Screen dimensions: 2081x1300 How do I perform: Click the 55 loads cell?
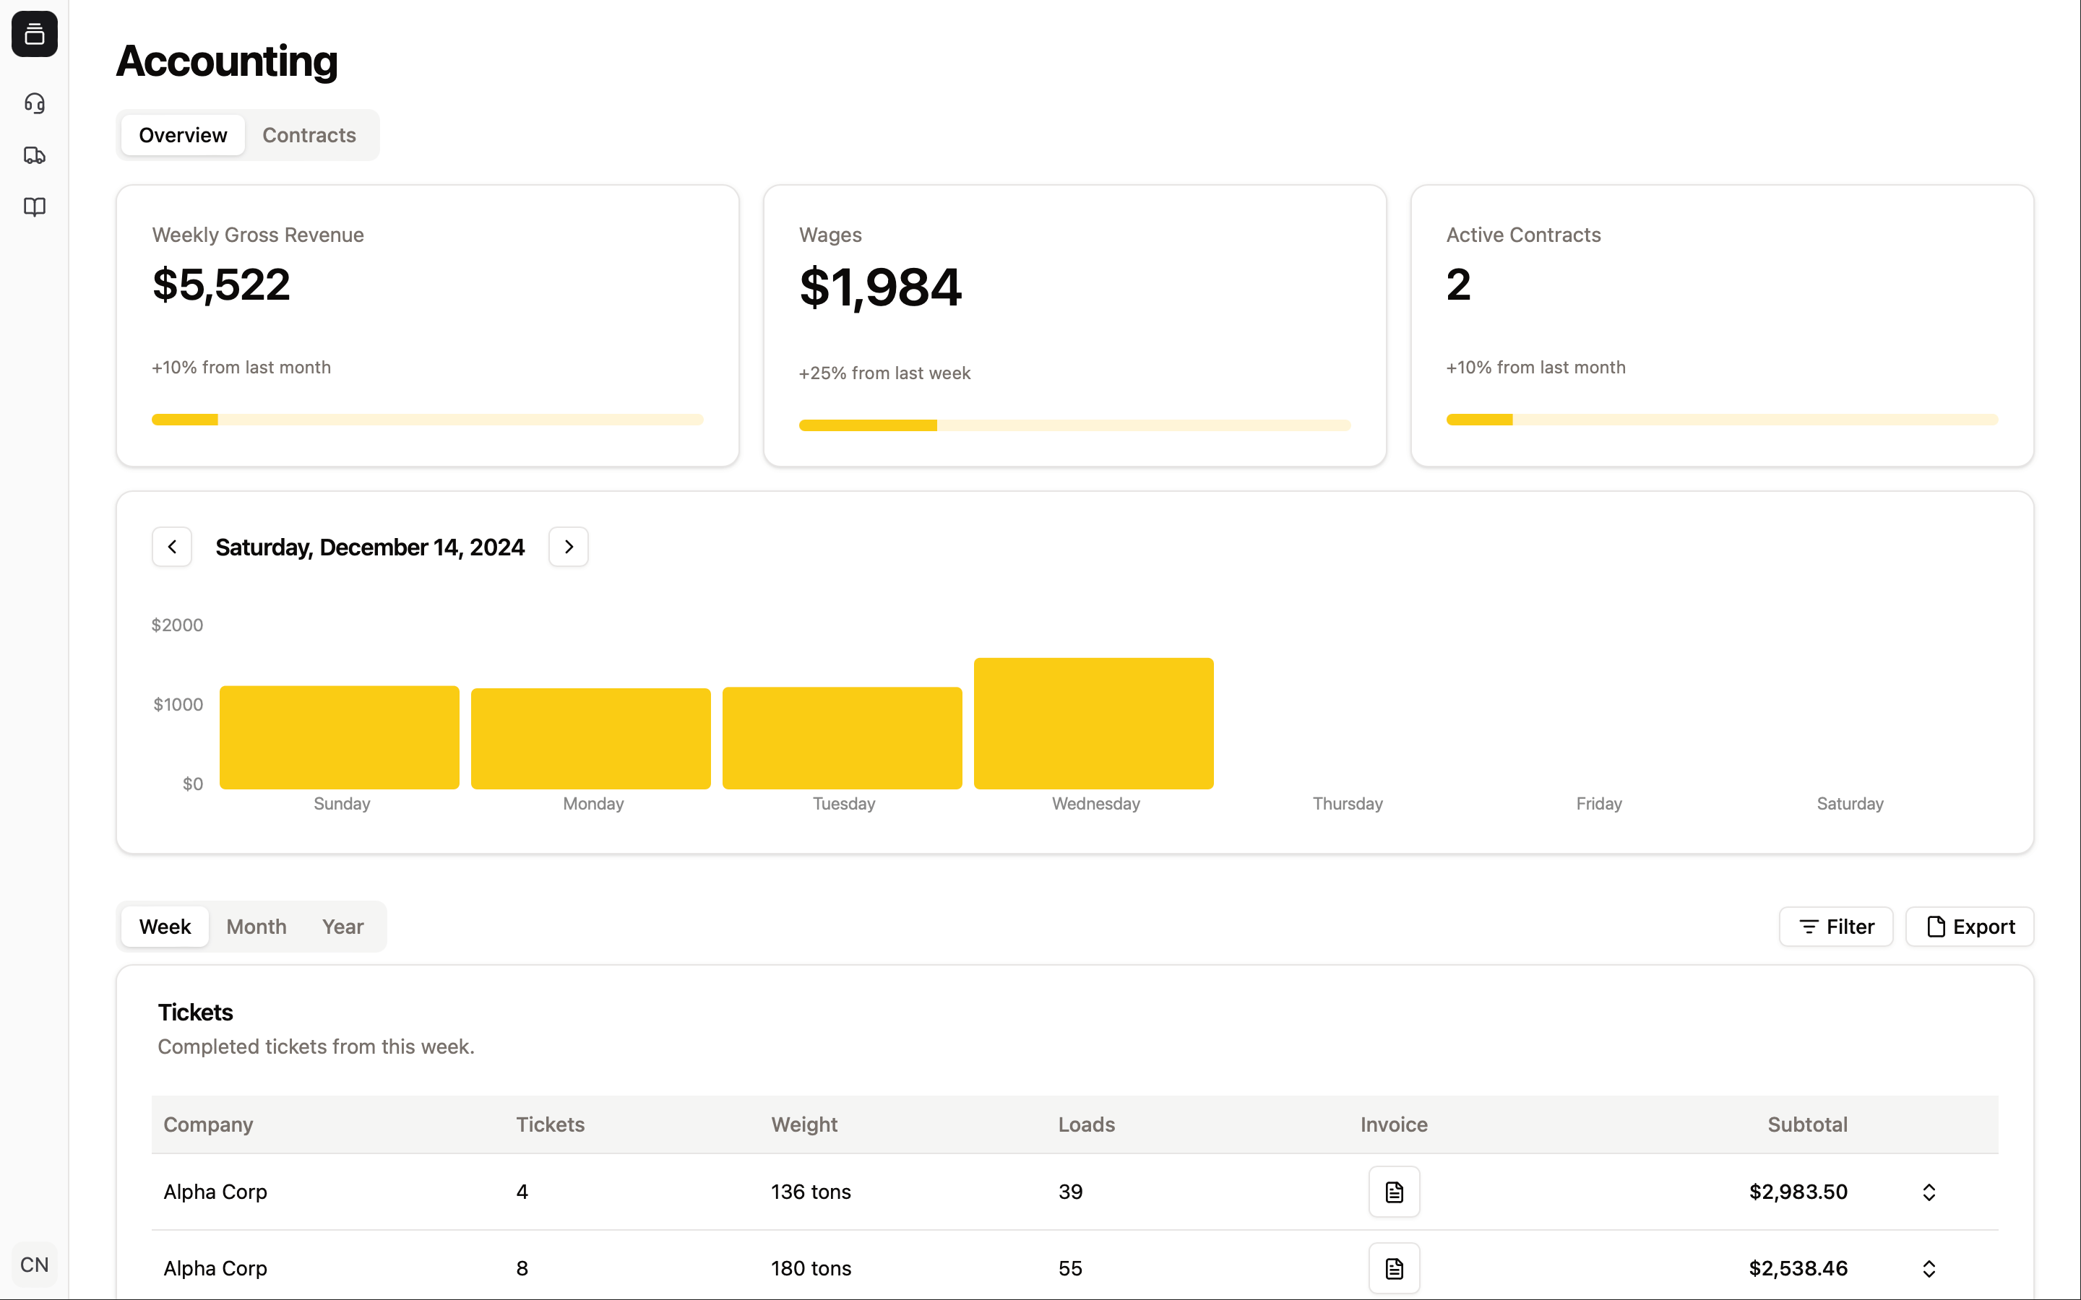point(1071,1268)
